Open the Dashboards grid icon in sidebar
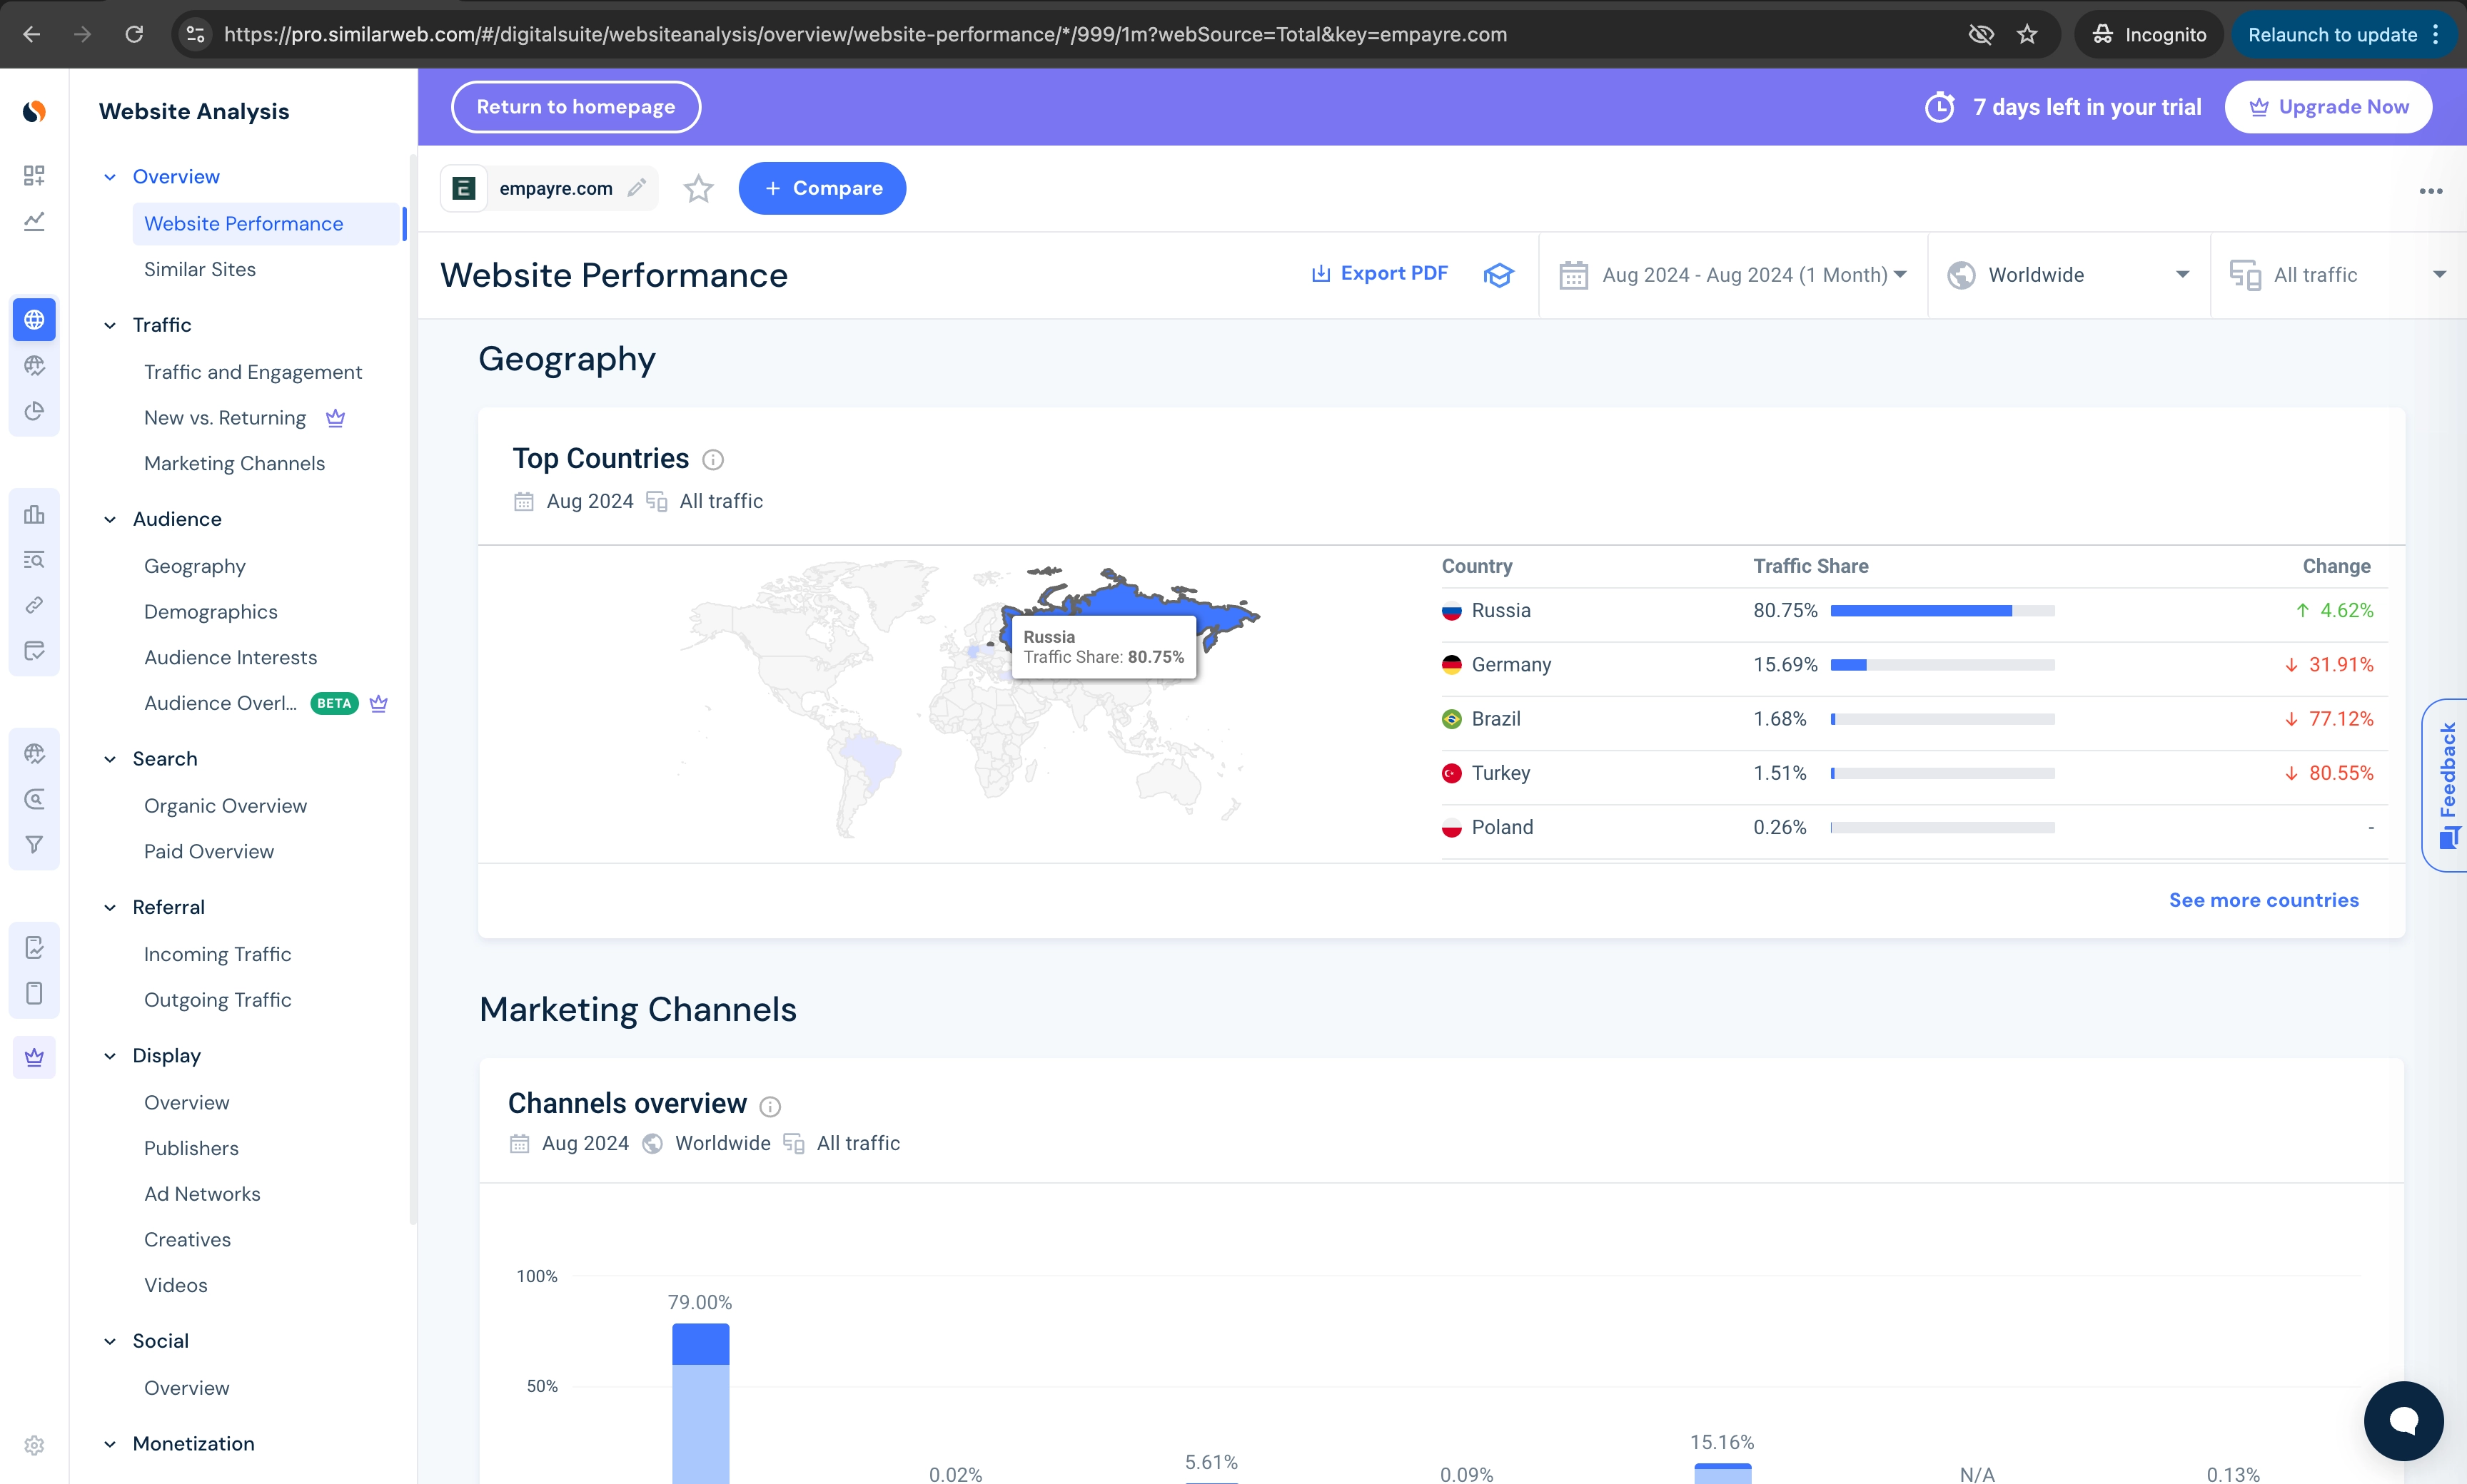This screenshot has width=2467, height=1484. click(33, 175)
